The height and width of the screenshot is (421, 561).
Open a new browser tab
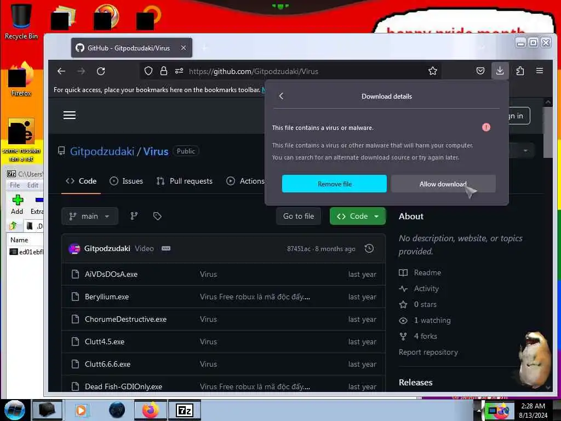pos(205,48)
